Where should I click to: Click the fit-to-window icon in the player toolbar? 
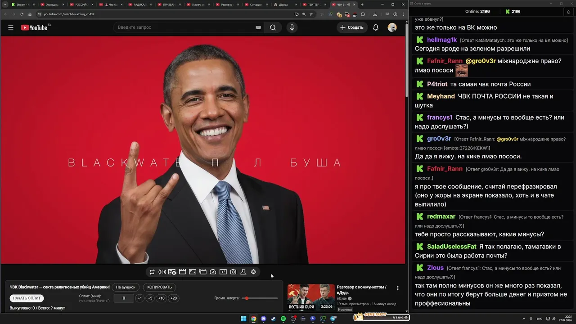click(x=193, y=272)
